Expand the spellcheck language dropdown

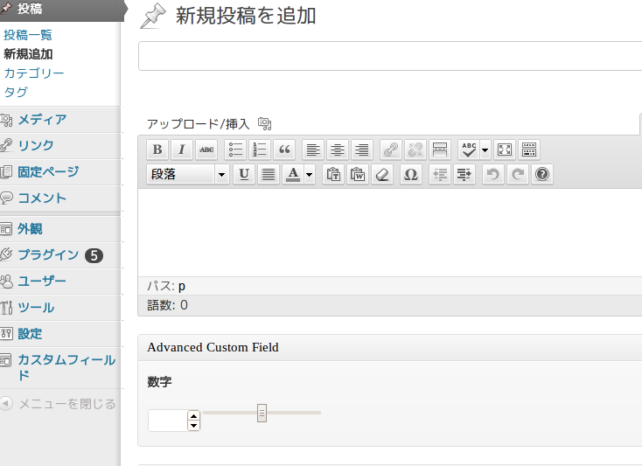(485, 150)
